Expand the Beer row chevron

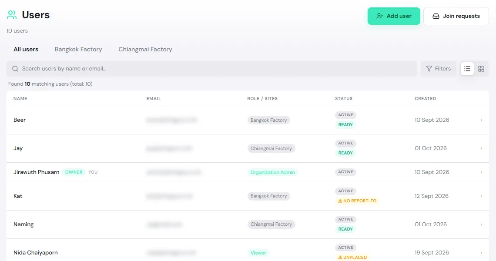pos(481,120)
